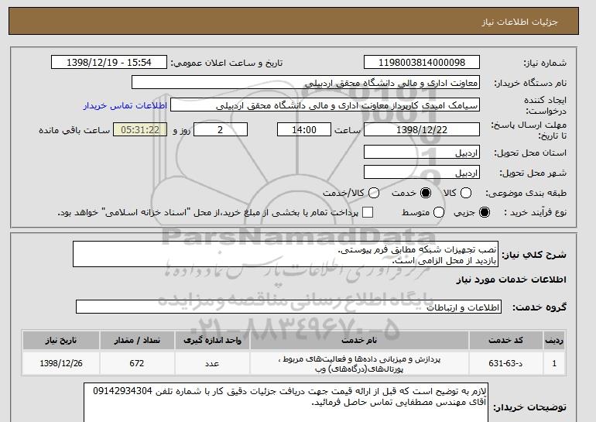The width and height of the screenshot is (596, 422).
Task: Click the کد خدمت column header
Action: point(506,340)
